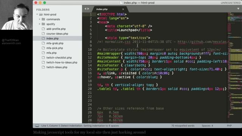Click the spotify folder icon
This screenshot has height=136, width=242.
point(43,24)
